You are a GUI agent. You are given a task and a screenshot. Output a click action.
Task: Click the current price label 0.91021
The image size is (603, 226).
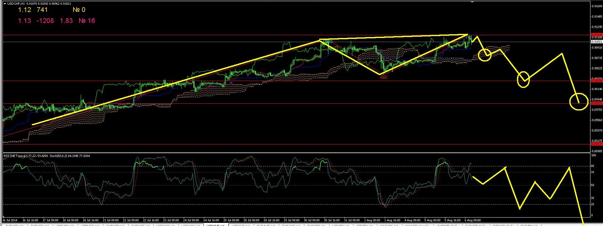click(596, 41)
